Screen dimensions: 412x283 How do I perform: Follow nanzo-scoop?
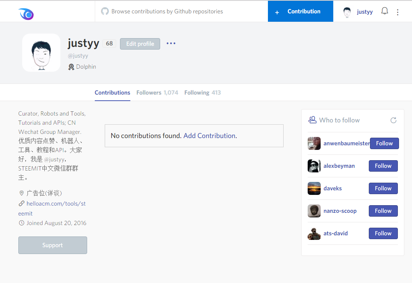[x=383, y=211]
